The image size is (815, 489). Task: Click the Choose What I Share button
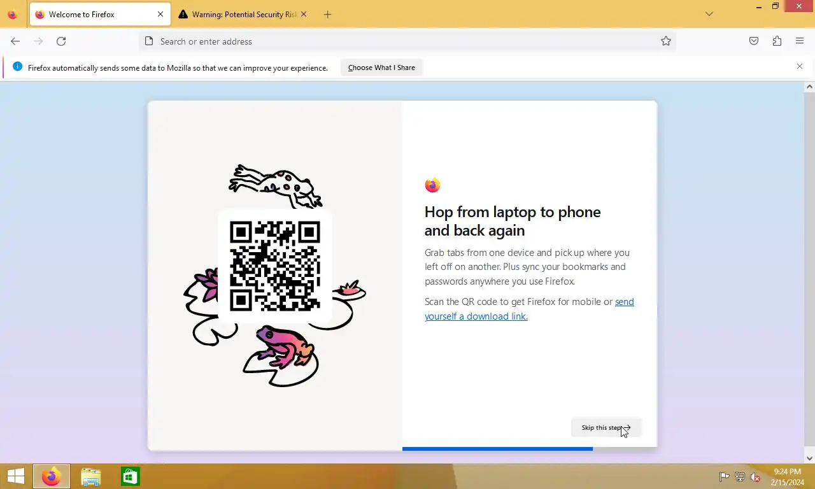click(x=381, y=67)
